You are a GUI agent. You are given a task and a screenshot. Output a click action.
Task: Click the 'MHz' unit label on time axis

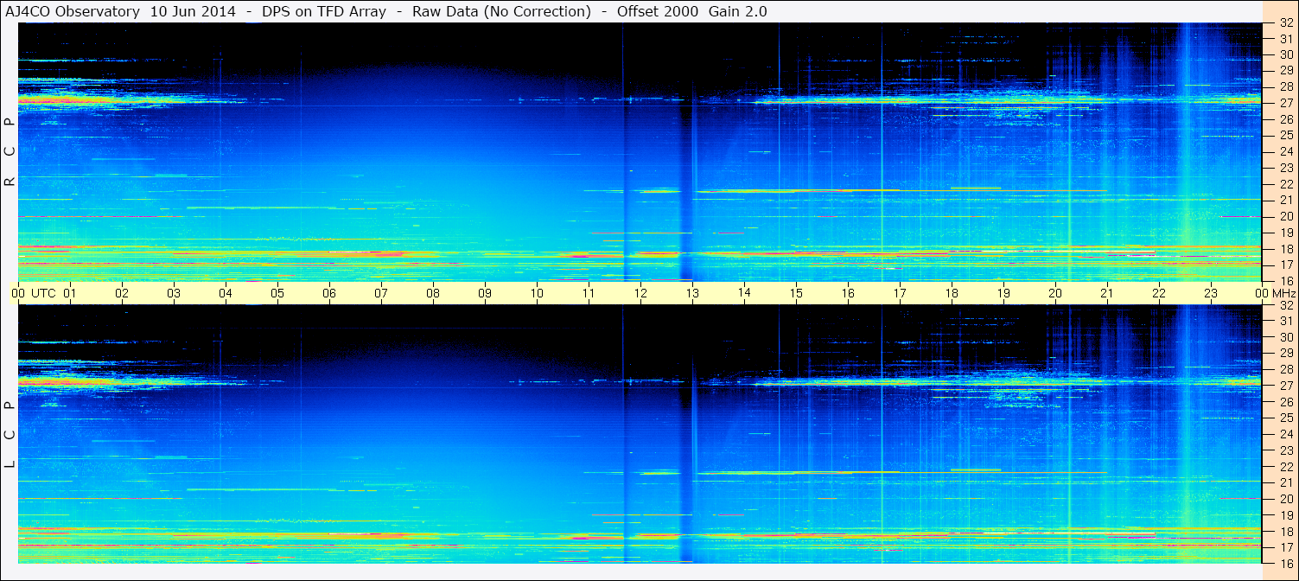[1283, 293]
